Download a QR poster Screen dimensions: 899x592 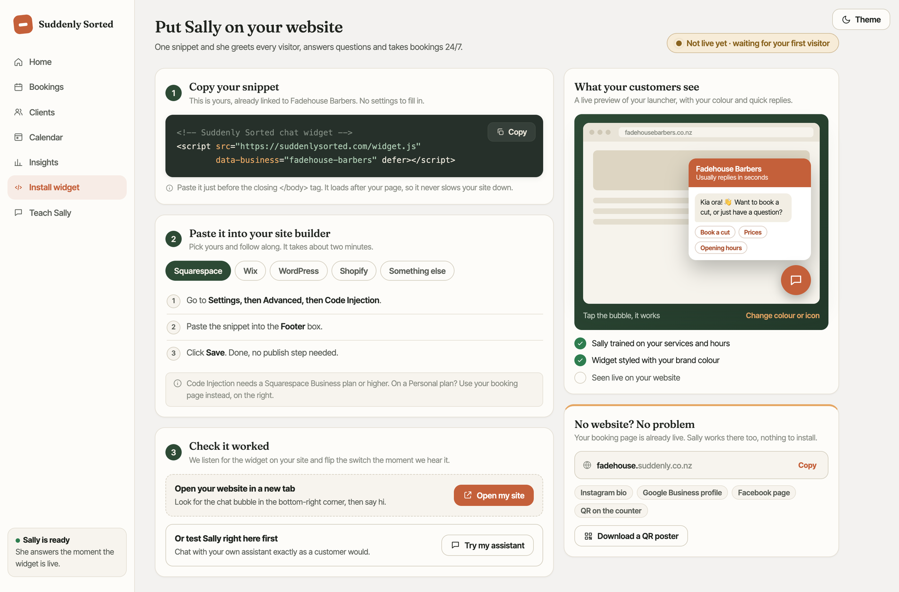[x=631, y=536]
